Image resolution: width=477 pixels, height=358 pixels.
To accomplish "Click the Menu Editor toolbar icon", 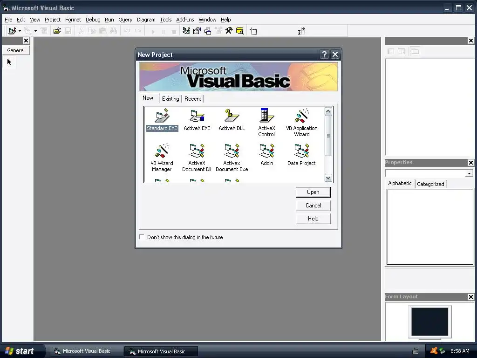I will coord(44,31).
